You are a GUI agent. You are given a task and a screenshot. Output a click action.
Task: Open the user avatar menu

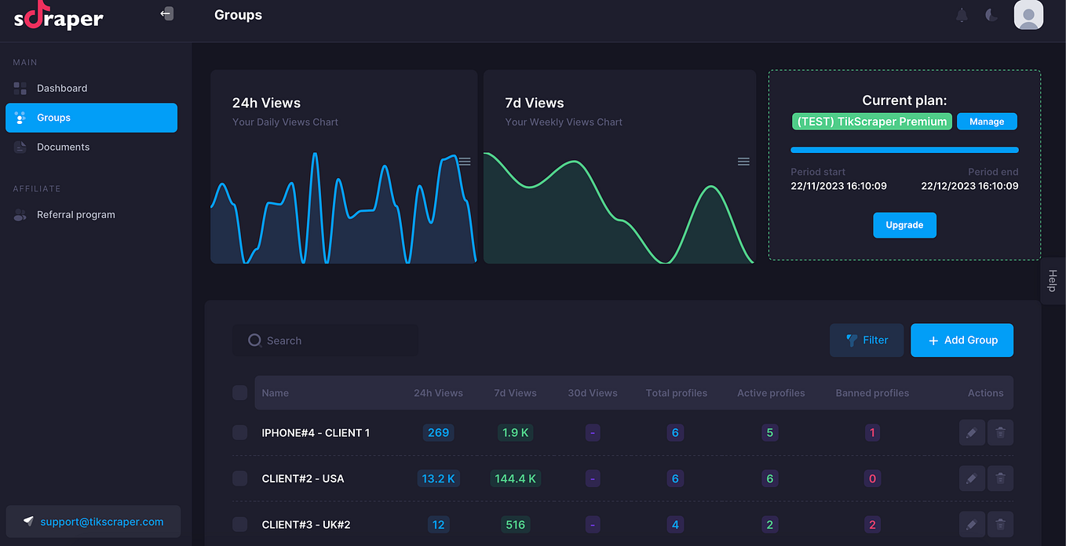point(1028,15)
